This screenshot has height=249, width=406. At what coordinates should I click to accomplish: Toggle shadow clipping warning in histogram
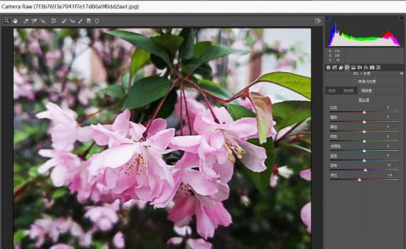[x=328, y=18]
